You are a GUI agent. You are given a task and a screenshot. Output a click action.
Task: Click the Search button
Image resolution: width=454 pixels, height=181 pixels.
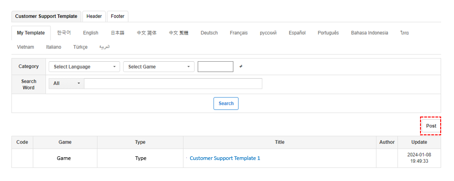[226, 103]
